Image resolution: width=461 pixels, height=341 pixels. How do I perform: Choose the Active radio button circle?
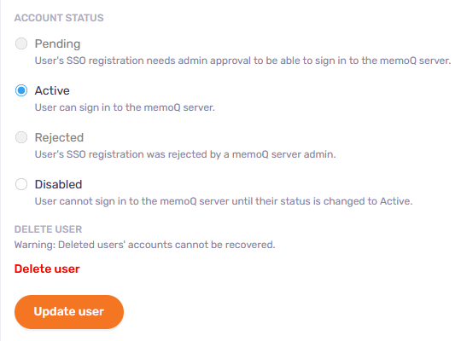(x=21, y=90)
